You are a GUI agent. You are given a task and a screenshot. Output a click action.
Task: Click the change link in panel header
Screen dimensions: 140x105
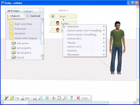28,11
